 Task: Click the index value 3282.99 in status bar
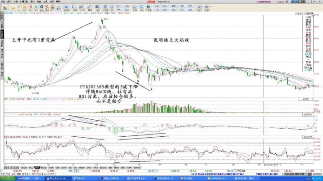point(17,171)
